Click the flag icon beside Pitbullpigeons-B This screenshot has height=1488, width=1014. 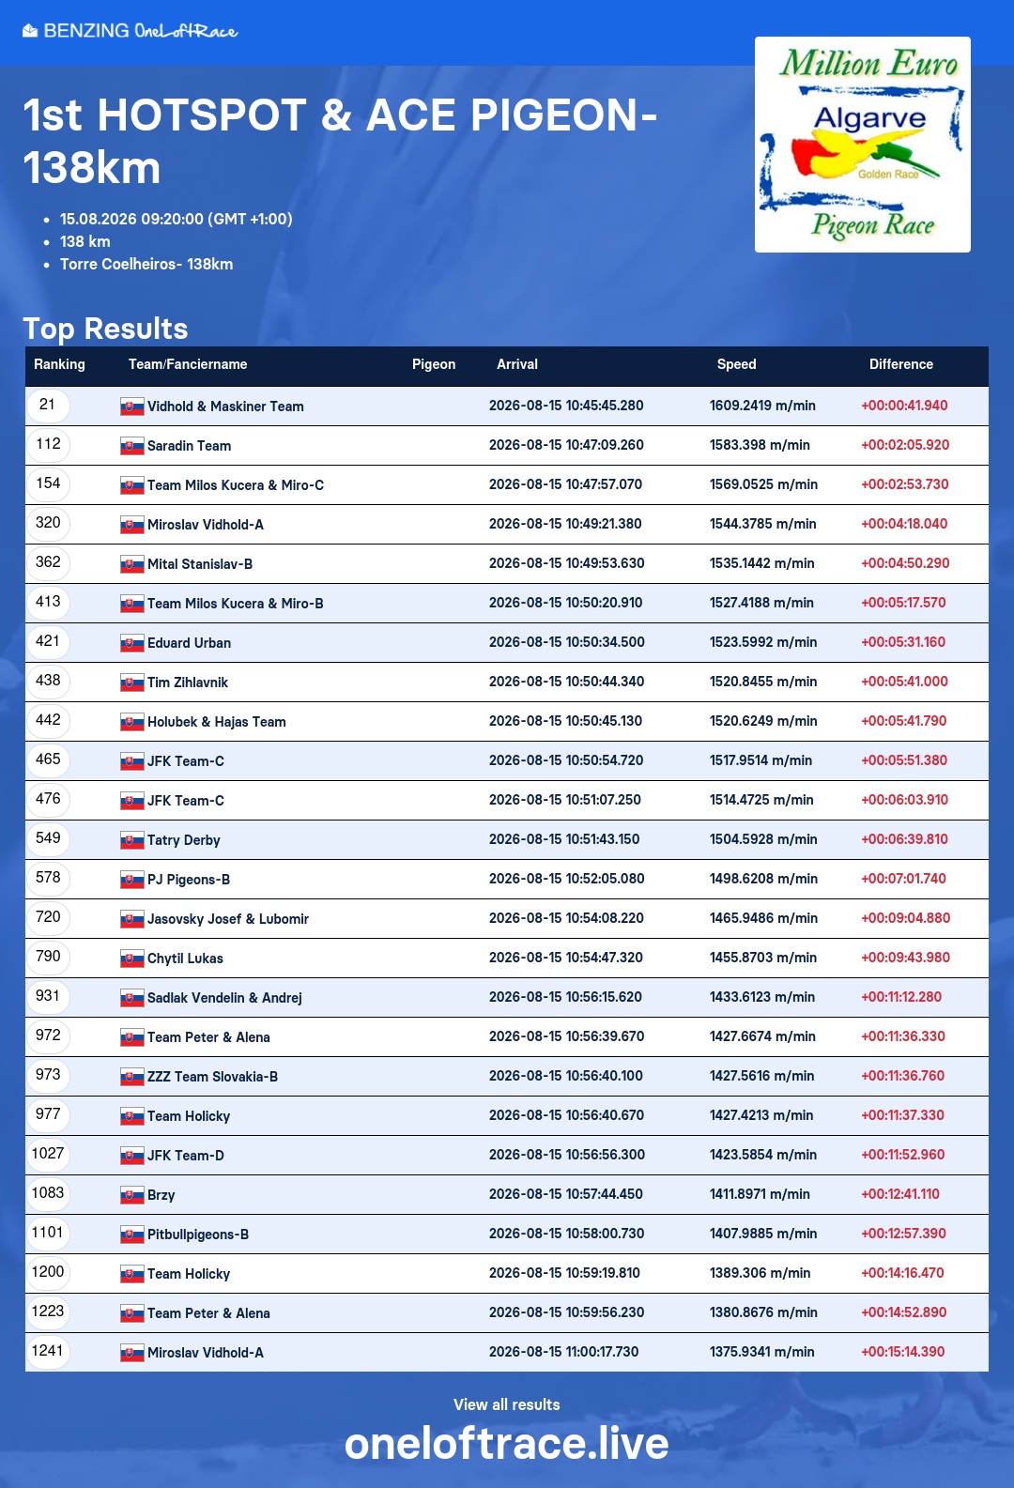click(132, 1235)
